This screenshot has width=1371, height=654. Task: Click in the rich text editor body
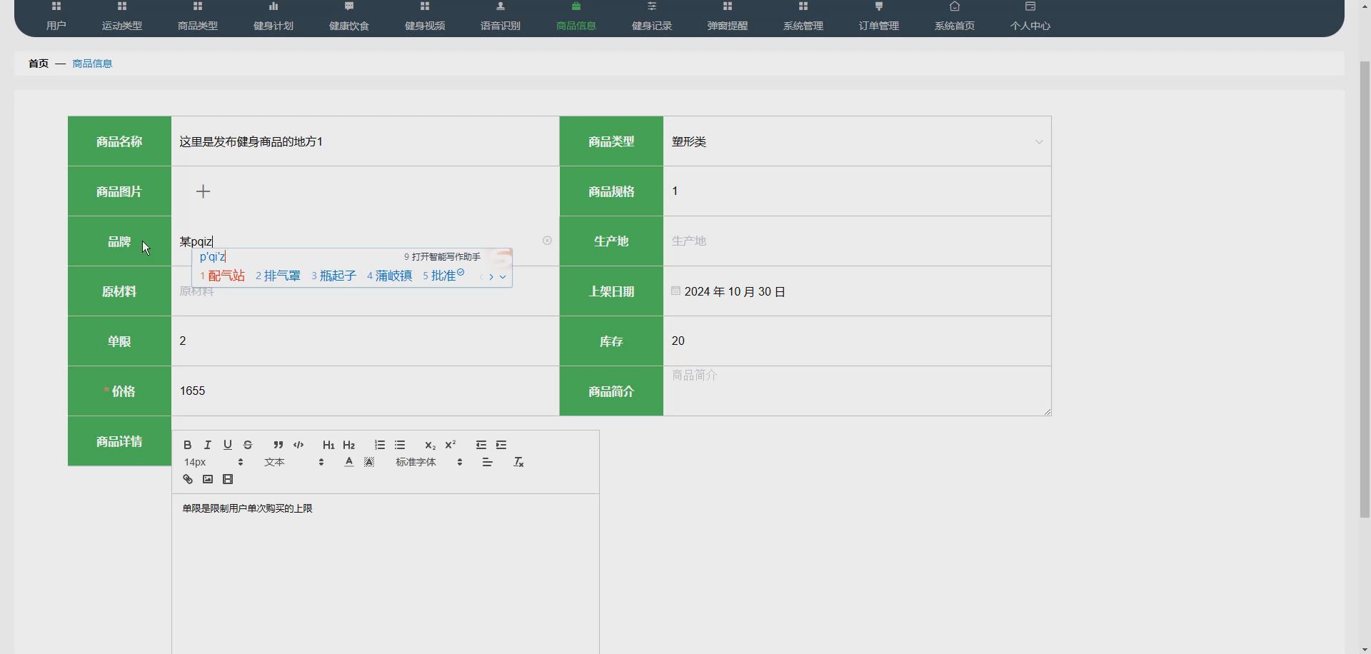(x=385, y=573)
